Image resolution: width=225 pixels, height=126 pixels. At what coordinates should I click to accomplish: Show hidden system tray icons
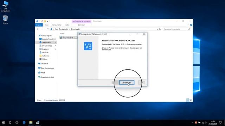coord(192,122)
